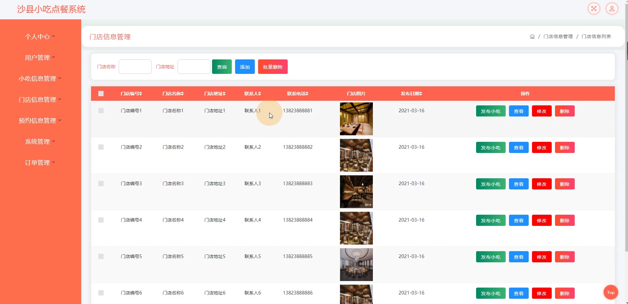Open store image thumbnail for 门店编号2

pyautogui.click(x=356, y=155)
